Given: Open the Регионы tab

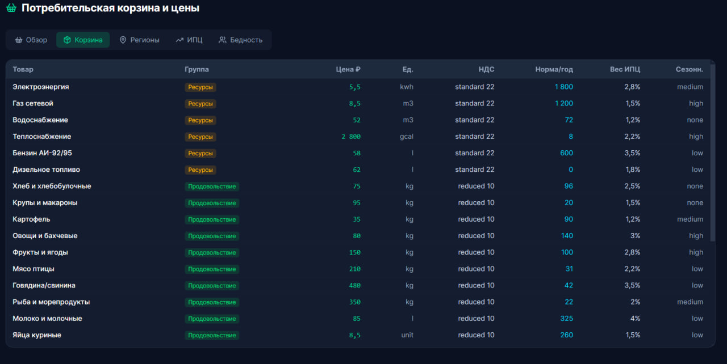Looking at the screenshot, I should 139,40.
